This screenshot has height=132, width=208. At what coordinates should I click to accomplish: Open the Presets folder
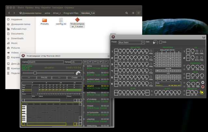pyautogui.click(x=45, y=21)
